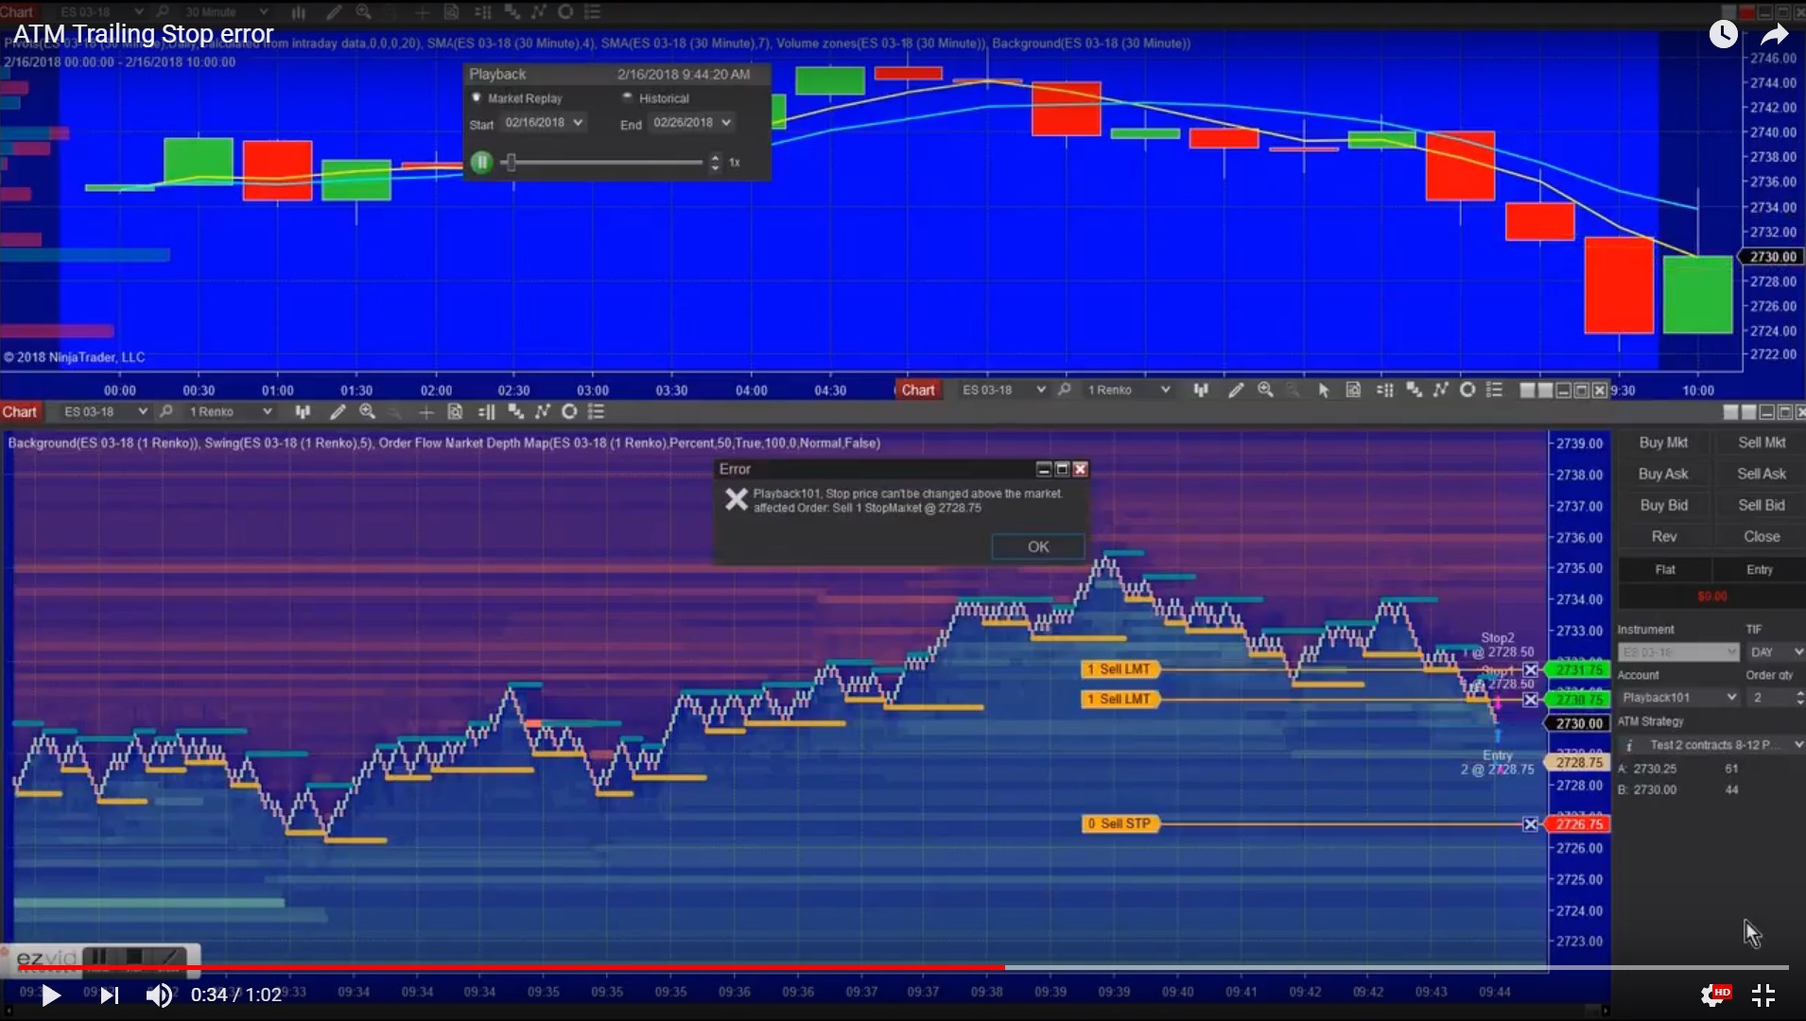This screenshot has height=1021, width=1806.
Task: Cancel the Sell STP order at 2726.75
Action: click(1530, 824)
